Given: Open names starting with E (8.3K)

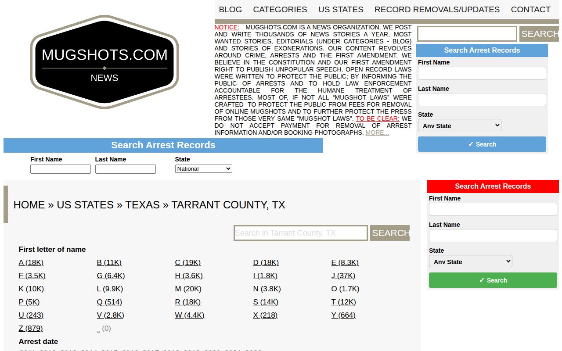Looking at the screenshot, I should [x=345, y=262].
